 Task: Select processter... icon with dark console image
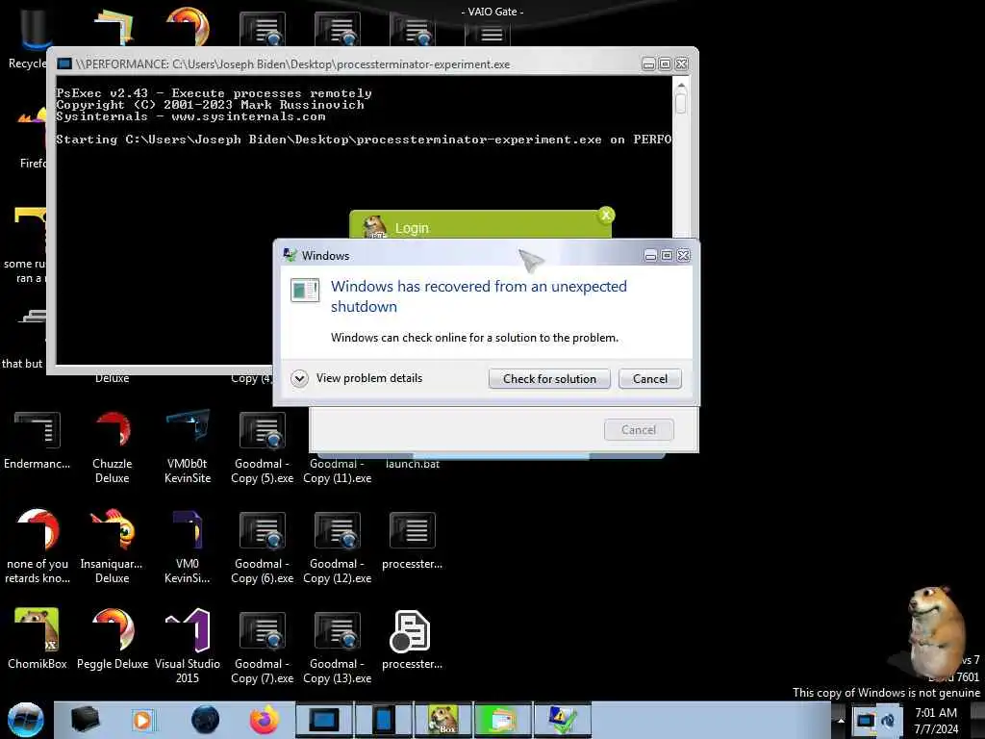(412, 541)
